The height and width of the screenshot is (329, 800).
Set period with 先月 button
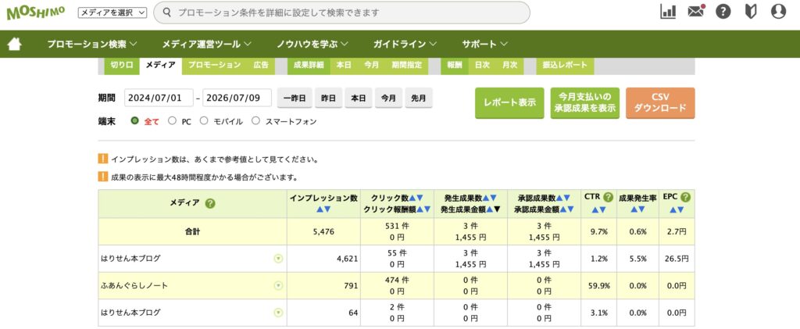coord(419,98)
